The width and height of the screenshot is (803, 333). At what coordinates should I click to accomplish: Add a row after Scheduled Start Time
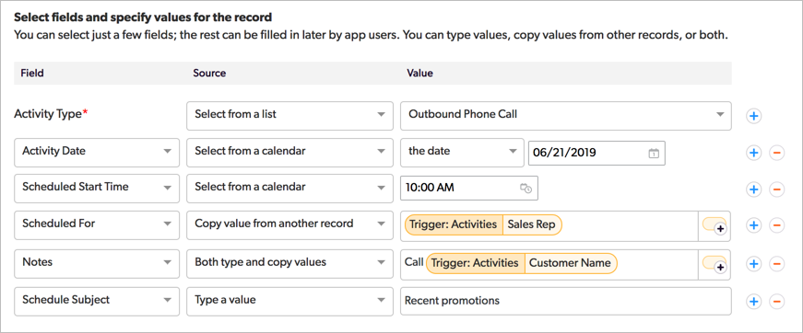click(753, 189)
